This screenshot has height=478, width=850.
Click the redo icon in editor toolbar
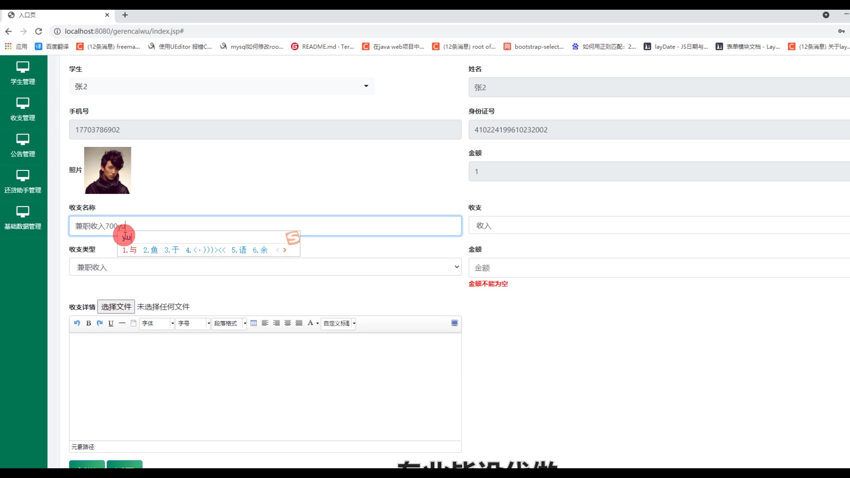[100, 323]
